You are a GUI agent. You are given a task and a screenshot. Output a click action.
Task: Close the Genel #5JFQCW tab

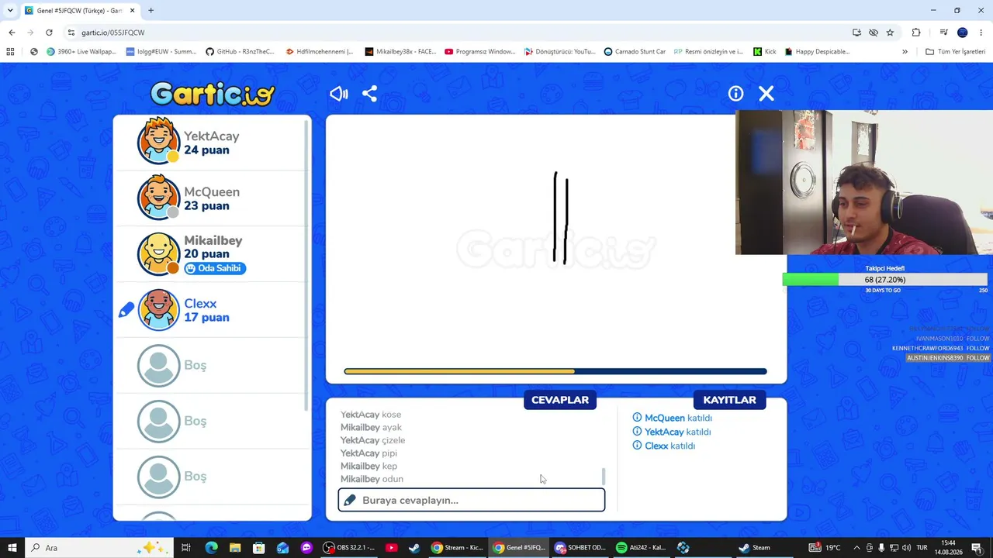[x=133, y=10]
